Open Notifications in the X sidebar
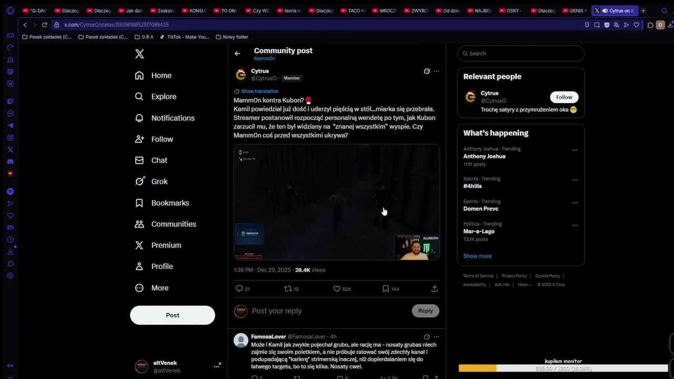Viewport: 674px width, 379px height. [165, 118]
